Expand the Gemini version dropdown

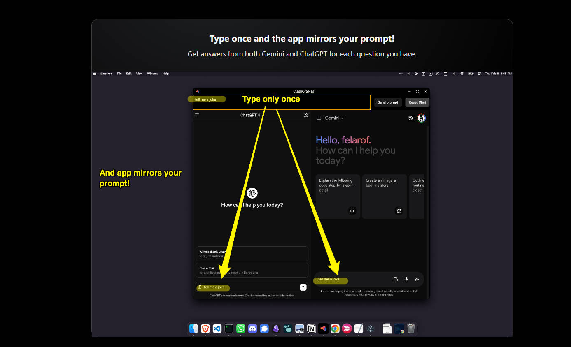click(x=334, y=118)
